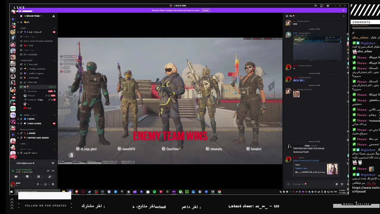The width and height of the screenshot is (380, 214).
Task: Join the | LIVE voice channel
Action: (37, 45)
